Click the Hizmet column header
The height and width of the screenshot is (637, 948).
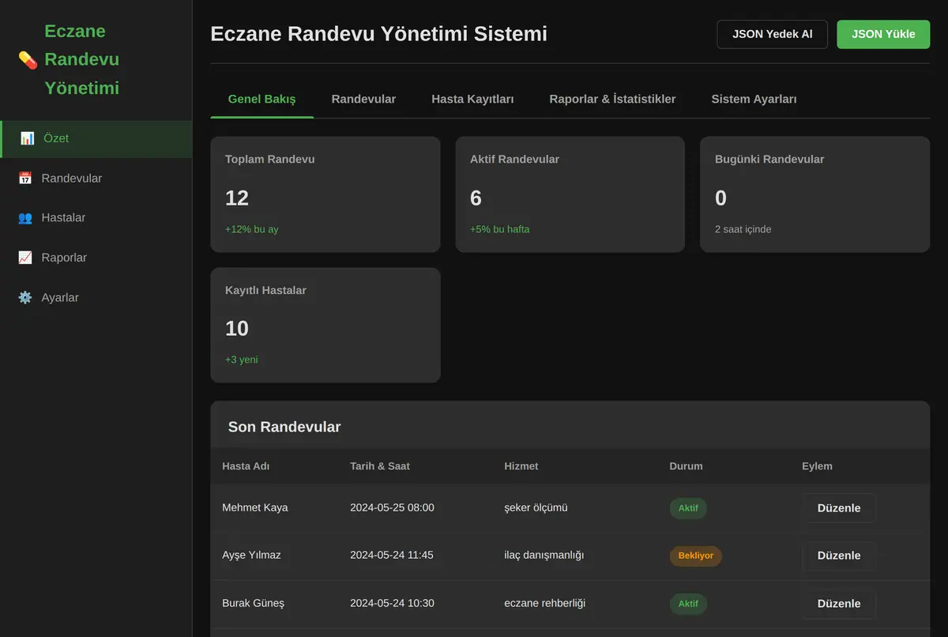pyautogui.click(x=521, y=466)
